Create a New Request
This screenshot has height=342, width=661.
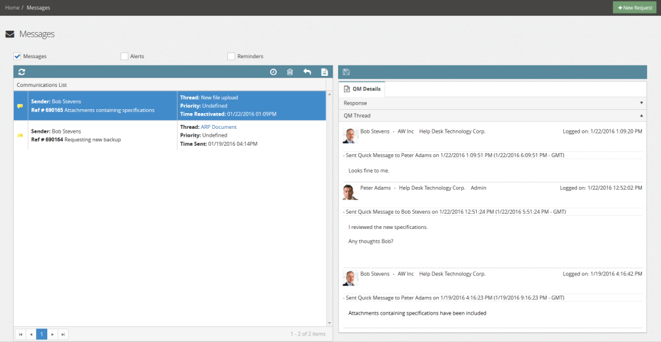coord(634,7)
